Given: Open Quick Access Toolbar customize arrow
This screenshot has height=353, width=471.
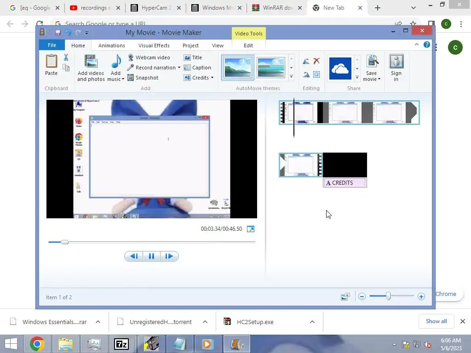Looking at the screenshot, I should (86, 33).
